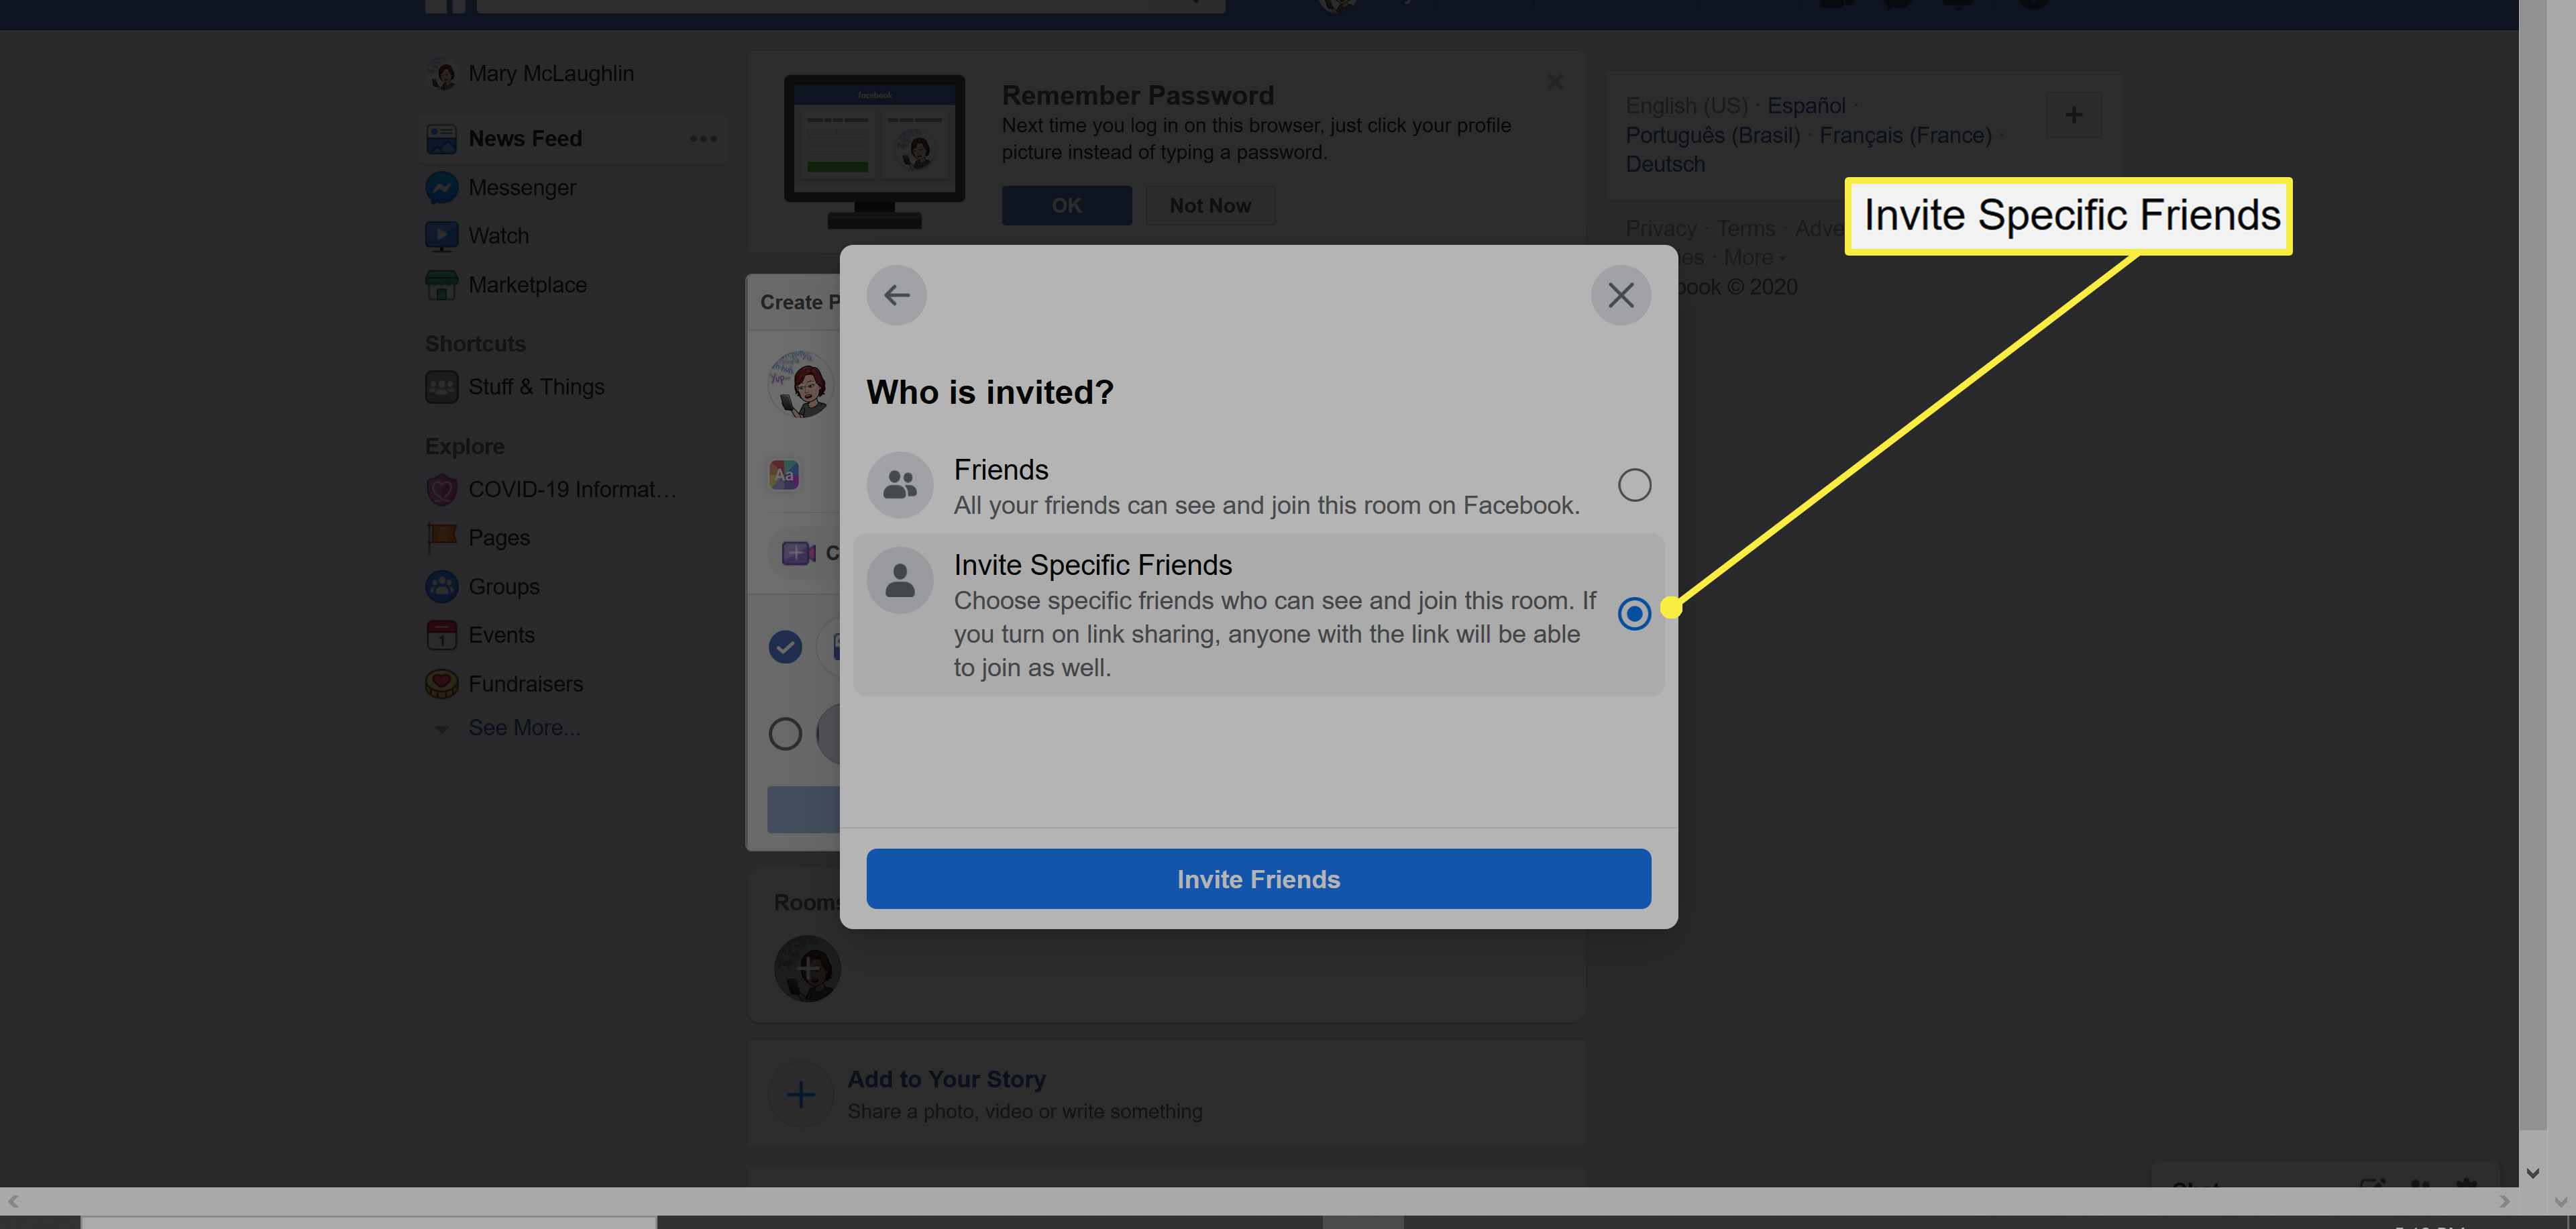The height and width of the screenshot is (1229, 2576).
Task: Click Add to Your Story link
Action: click(947, 1078)
